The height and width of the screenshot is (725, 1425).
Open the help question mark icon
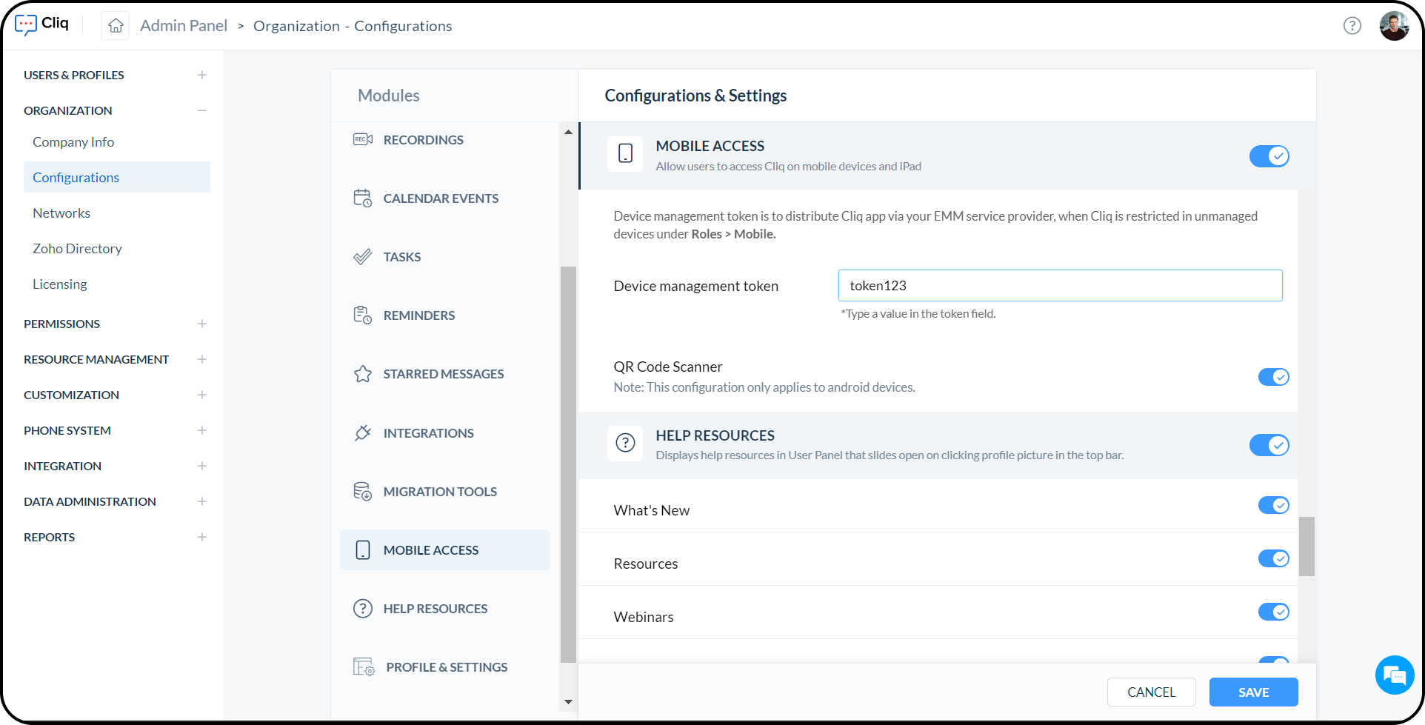[x=1352, y=26]
